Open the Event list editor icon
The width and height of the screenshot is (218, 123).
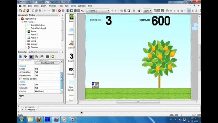(x=79, y=11)
